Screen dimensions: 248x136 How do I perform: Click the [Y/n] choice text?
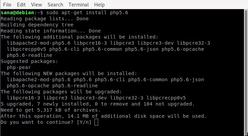[84, 122]
